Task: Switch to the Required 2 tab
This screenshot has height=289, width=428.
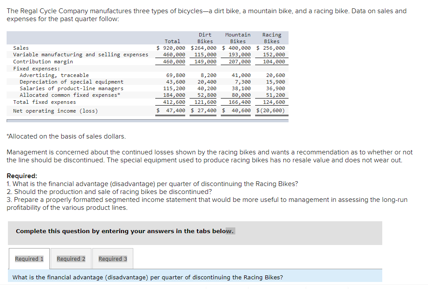Action: pos(71,259)
